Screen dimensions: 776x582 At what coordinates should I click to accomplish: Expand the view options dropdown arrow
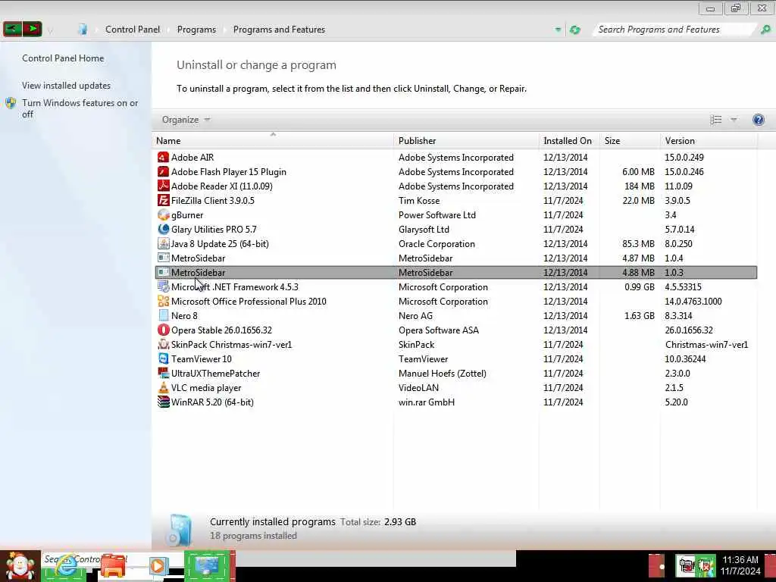(x=734, y=120)
